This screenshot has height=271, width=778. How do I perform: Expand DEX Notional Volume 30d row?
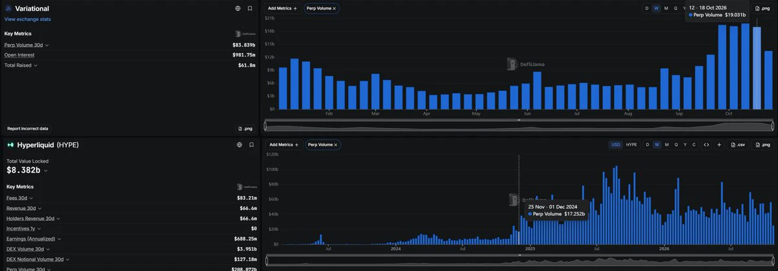tap(69, 259)
